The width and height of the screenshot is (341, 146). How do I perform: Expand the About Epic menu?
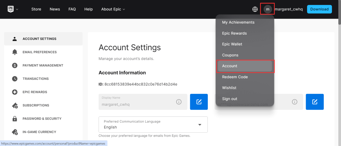click(113, 9)
